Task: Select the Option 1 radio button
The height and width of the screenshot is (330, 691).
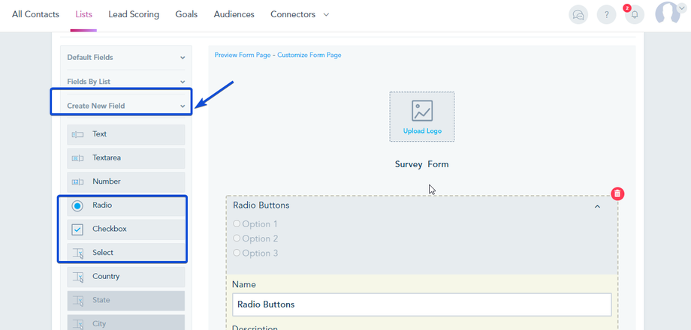Action: click(x=237, y=223)
